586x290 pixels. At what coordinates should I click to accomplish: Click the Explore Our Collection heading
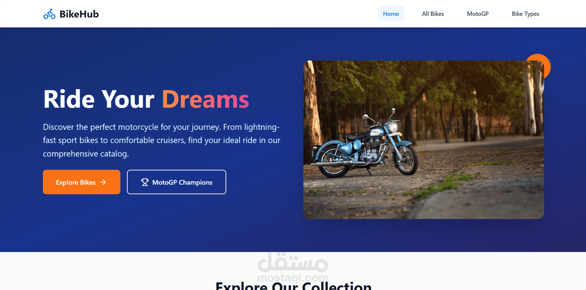tap(293, 286)
